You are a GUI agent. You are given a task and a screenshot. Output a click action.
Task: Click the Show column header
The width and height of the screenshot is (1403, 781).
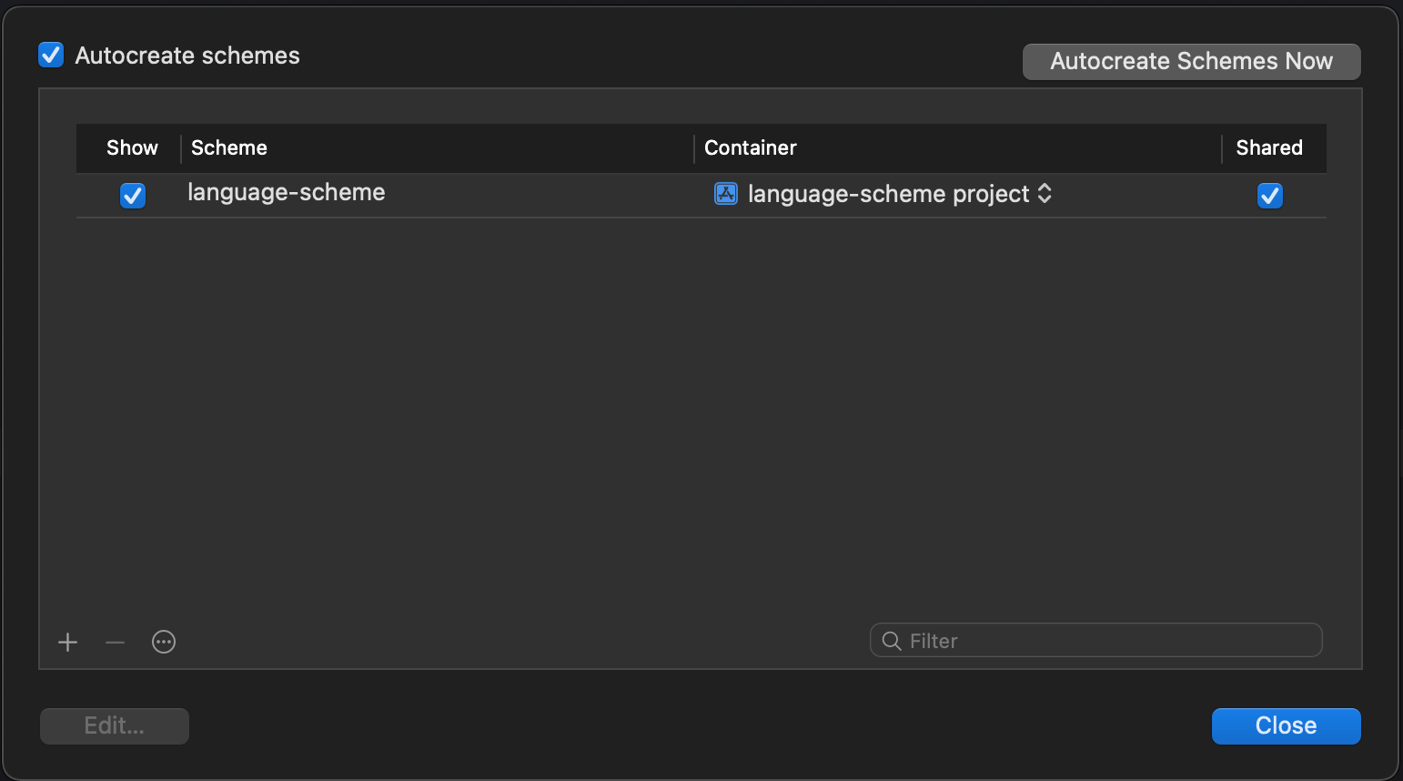click(132, 148)
